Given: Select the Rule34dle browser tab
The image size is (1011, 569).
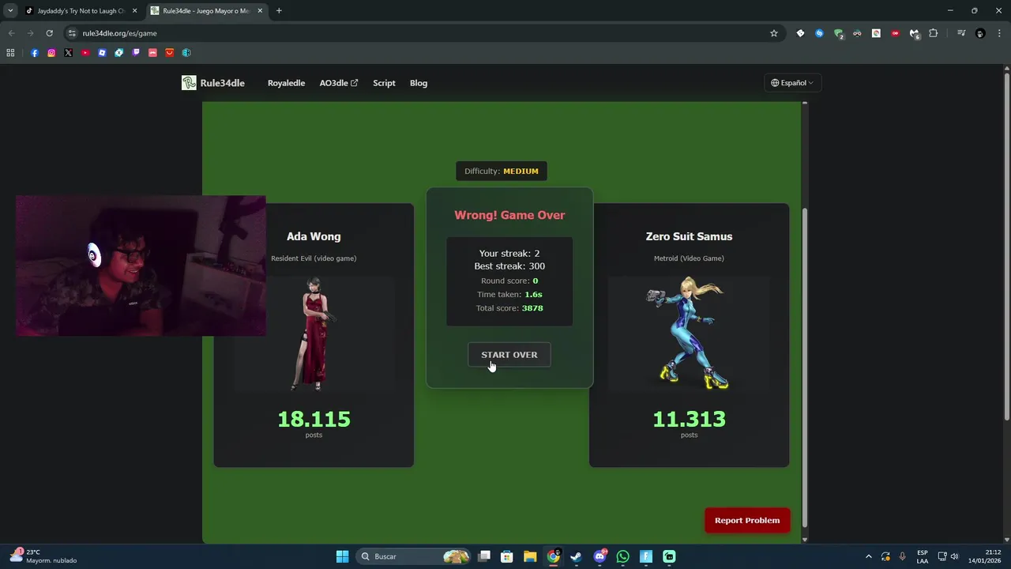Looking at the screenshot, I should tap(207, 11).
